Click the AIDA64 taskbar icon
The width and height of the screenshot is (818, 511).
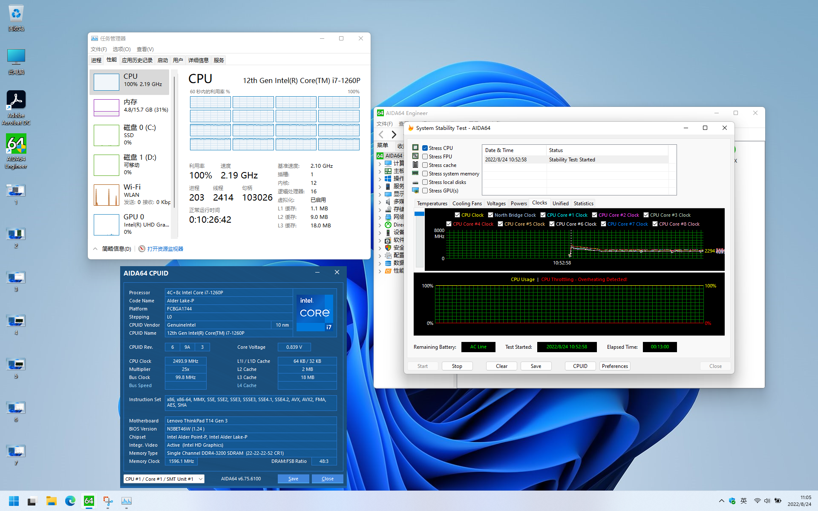click(x=89, y=501)
